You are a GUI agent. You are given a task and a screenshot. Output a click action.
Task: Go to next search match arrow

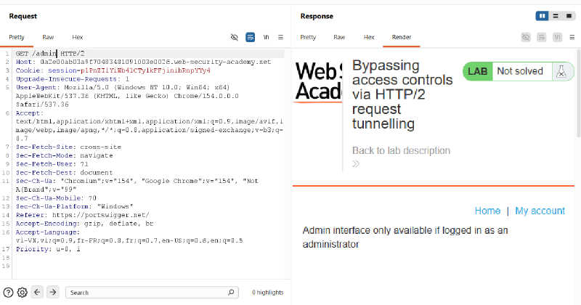pos(53,292)
